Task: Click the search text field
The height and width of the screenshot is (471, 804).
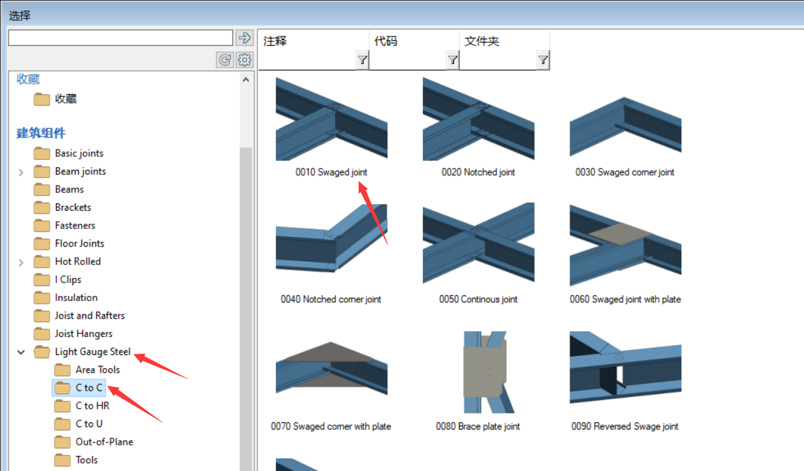Action: coord(120,37)
